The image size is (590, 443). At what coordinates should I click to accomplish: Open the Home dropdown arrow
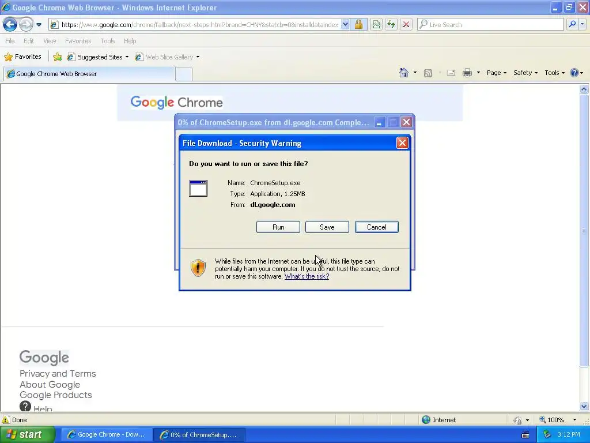click(x=415, y=73)
